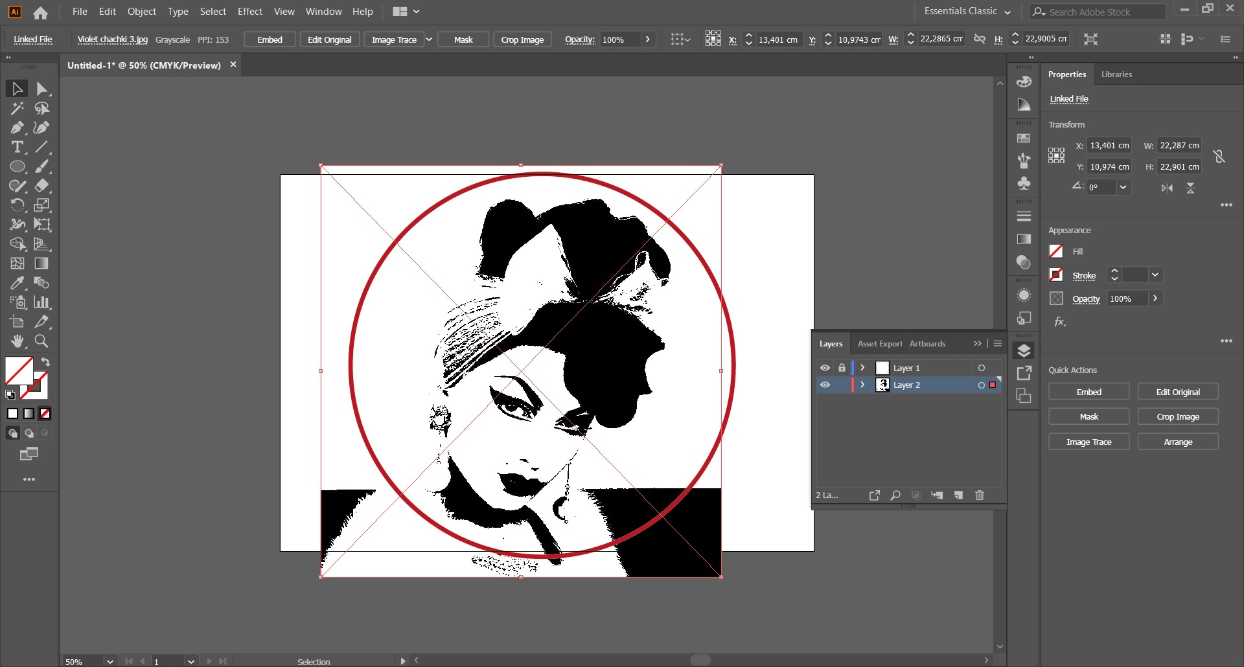
Task: Select the Direct Selection tool
Action: pos(42,89)
